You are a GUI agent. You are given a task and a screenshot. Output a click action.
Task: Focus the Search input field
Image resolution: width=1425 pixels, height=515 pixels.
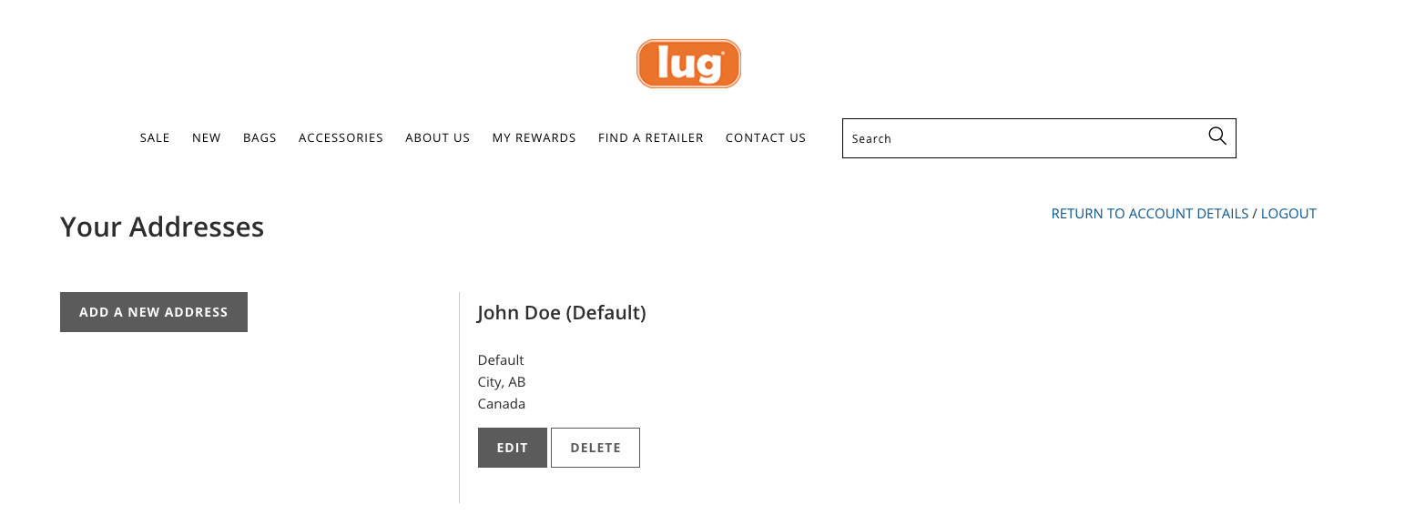[x=1020, y=138]
